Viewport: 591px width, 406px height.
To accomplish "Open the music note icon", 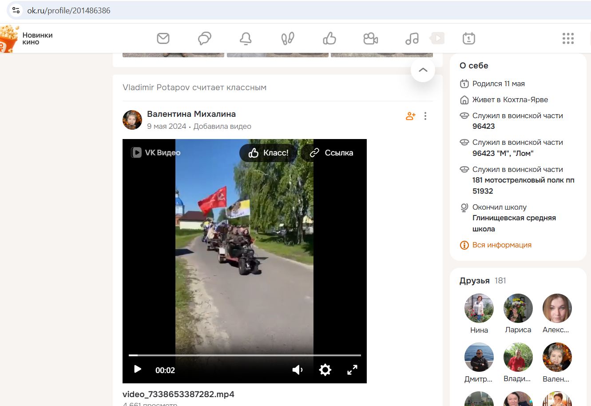I will (412, 39).
